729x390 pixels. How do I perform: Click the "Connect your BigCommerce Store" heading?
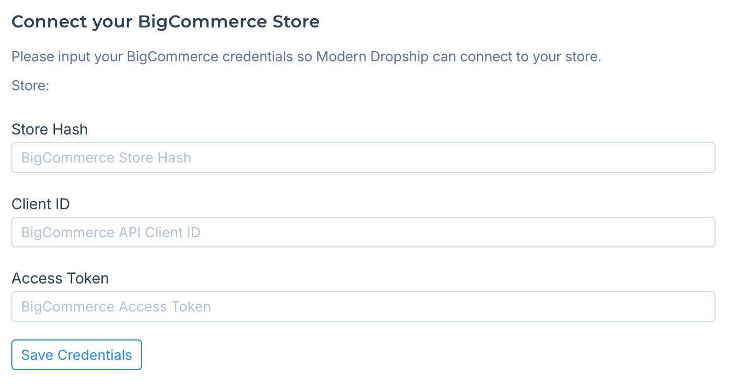(x=165, y=22)
